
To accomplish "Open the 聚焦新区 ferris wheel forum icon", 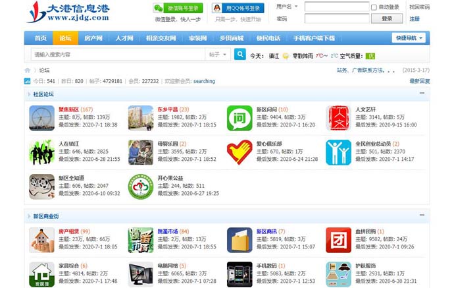I will coord(41,118).
